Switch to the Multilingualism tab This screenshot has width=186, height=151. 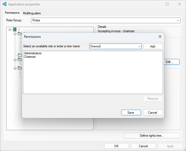coord(32,13)
